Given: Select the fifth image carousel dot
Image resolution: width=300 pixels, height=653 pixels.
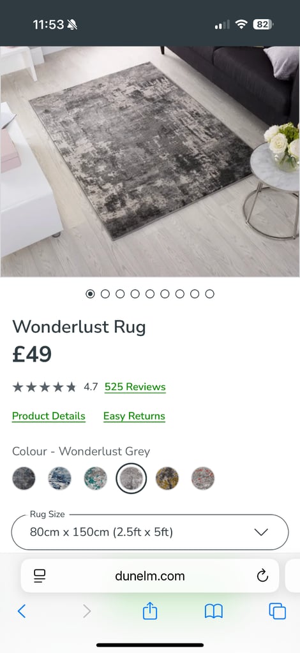Looking at the screenshot, I should point(150,294).
